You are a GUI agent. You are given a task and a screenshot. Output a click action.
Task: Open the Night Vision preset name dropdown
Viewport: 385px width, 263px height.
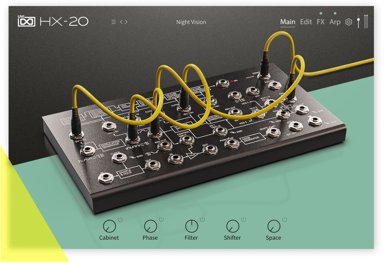click(191, 22)
